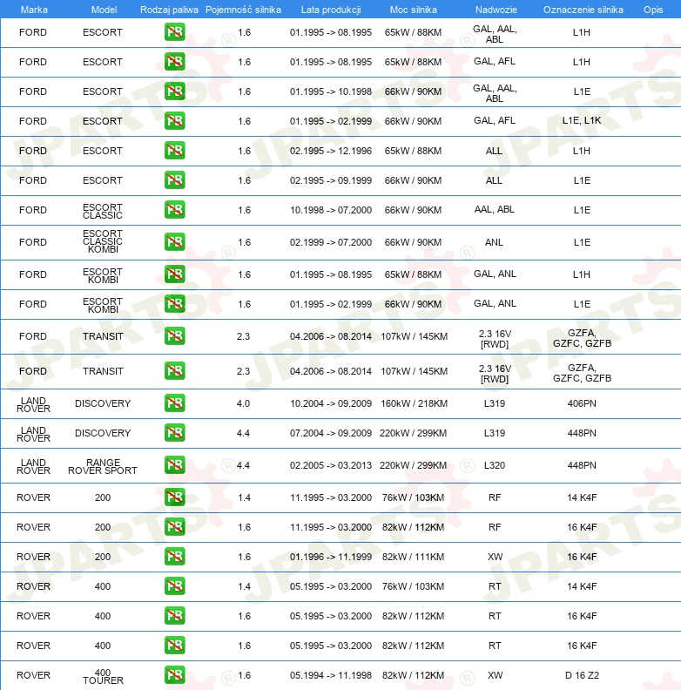Select 'DISCOVERY' model cell in 448PN row
The height and width of the screenshot is (690, 681).
(103, 433)
